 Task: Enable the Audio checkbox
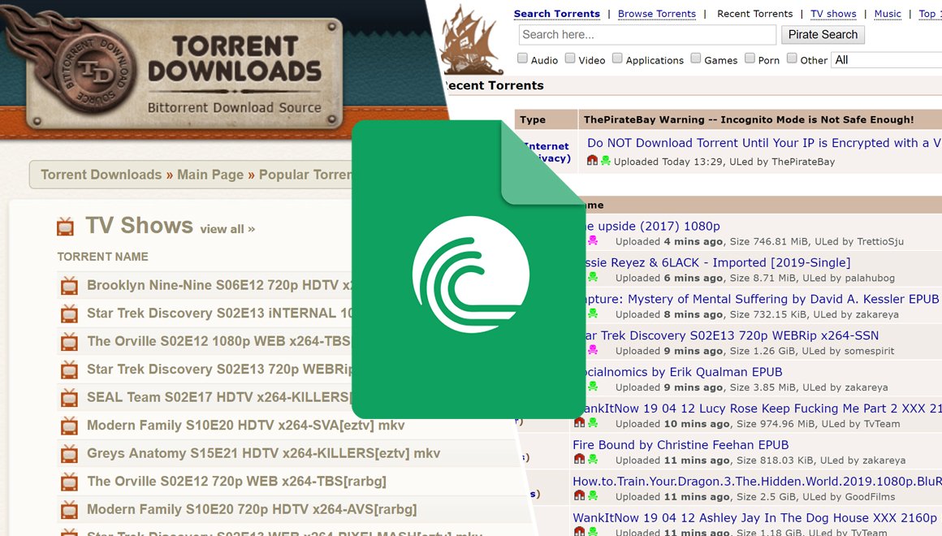click(523, 58)
